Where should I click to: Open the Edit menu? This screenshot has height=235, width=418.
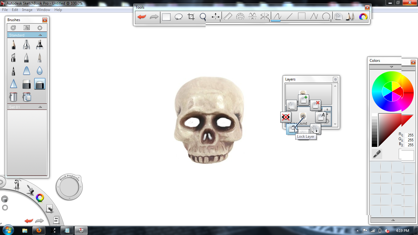coord(15,10)
